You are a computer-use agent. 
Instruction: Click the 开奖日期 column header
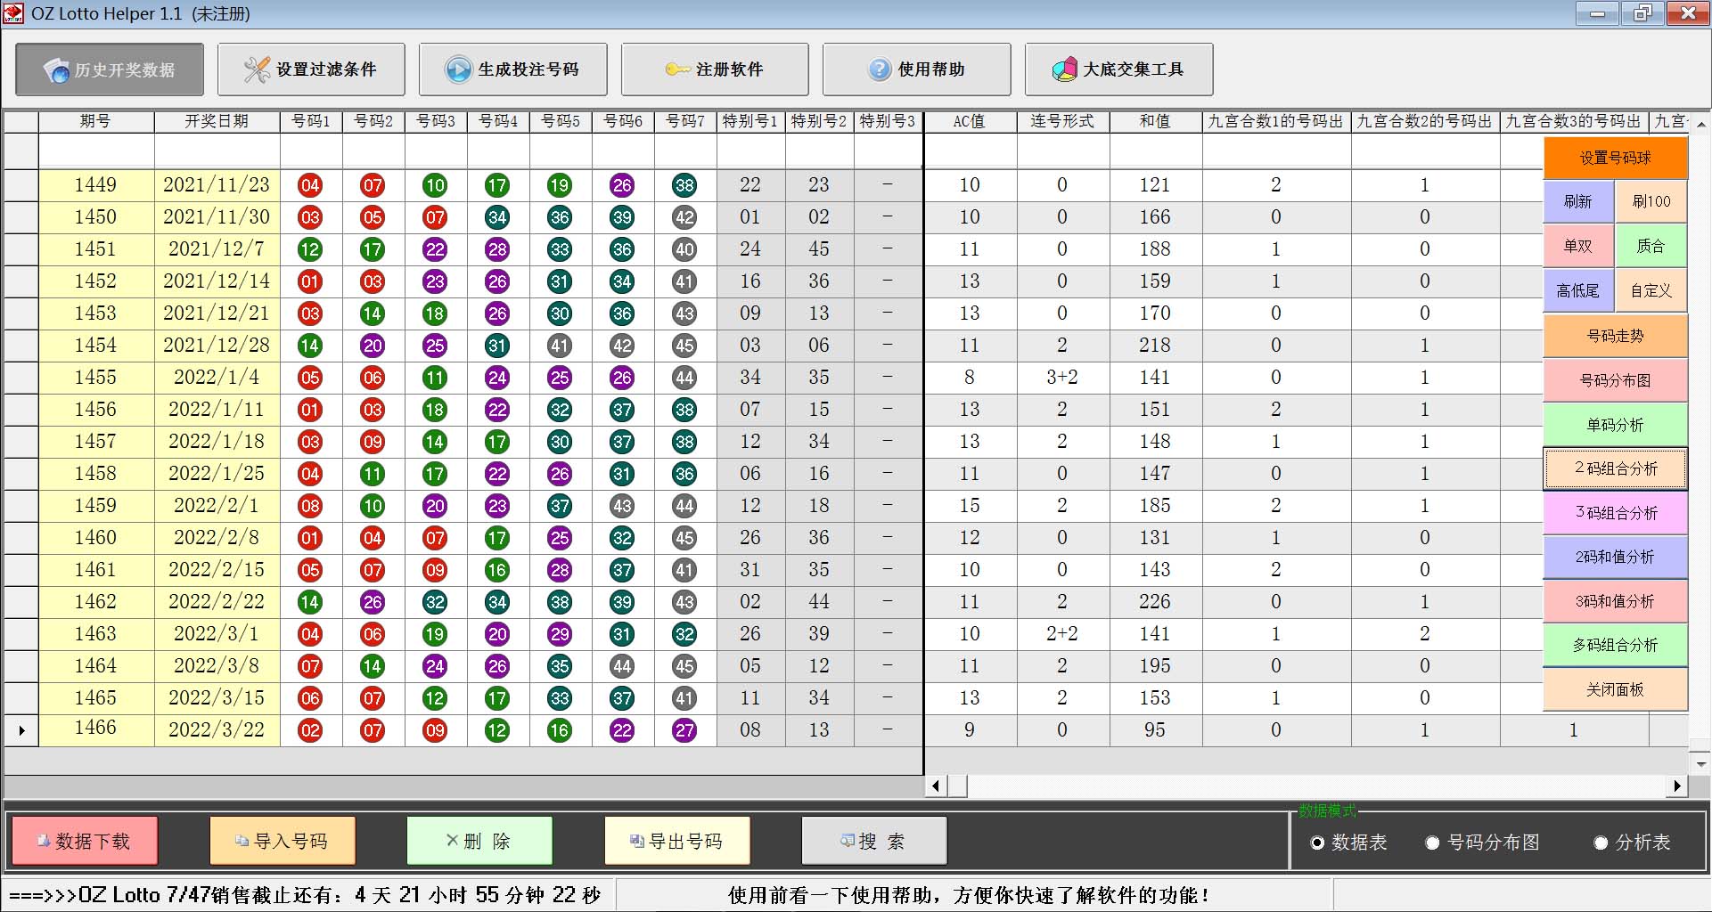pyautogui.click(x=217, y=121)
